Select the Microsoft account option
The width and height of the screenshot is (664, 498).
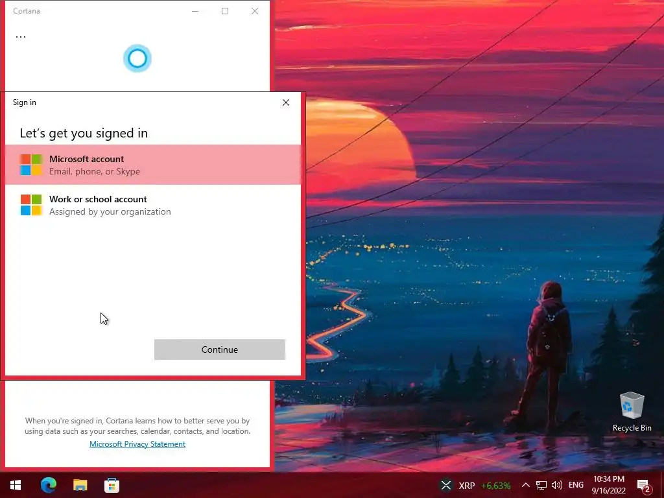pos(153,165)
